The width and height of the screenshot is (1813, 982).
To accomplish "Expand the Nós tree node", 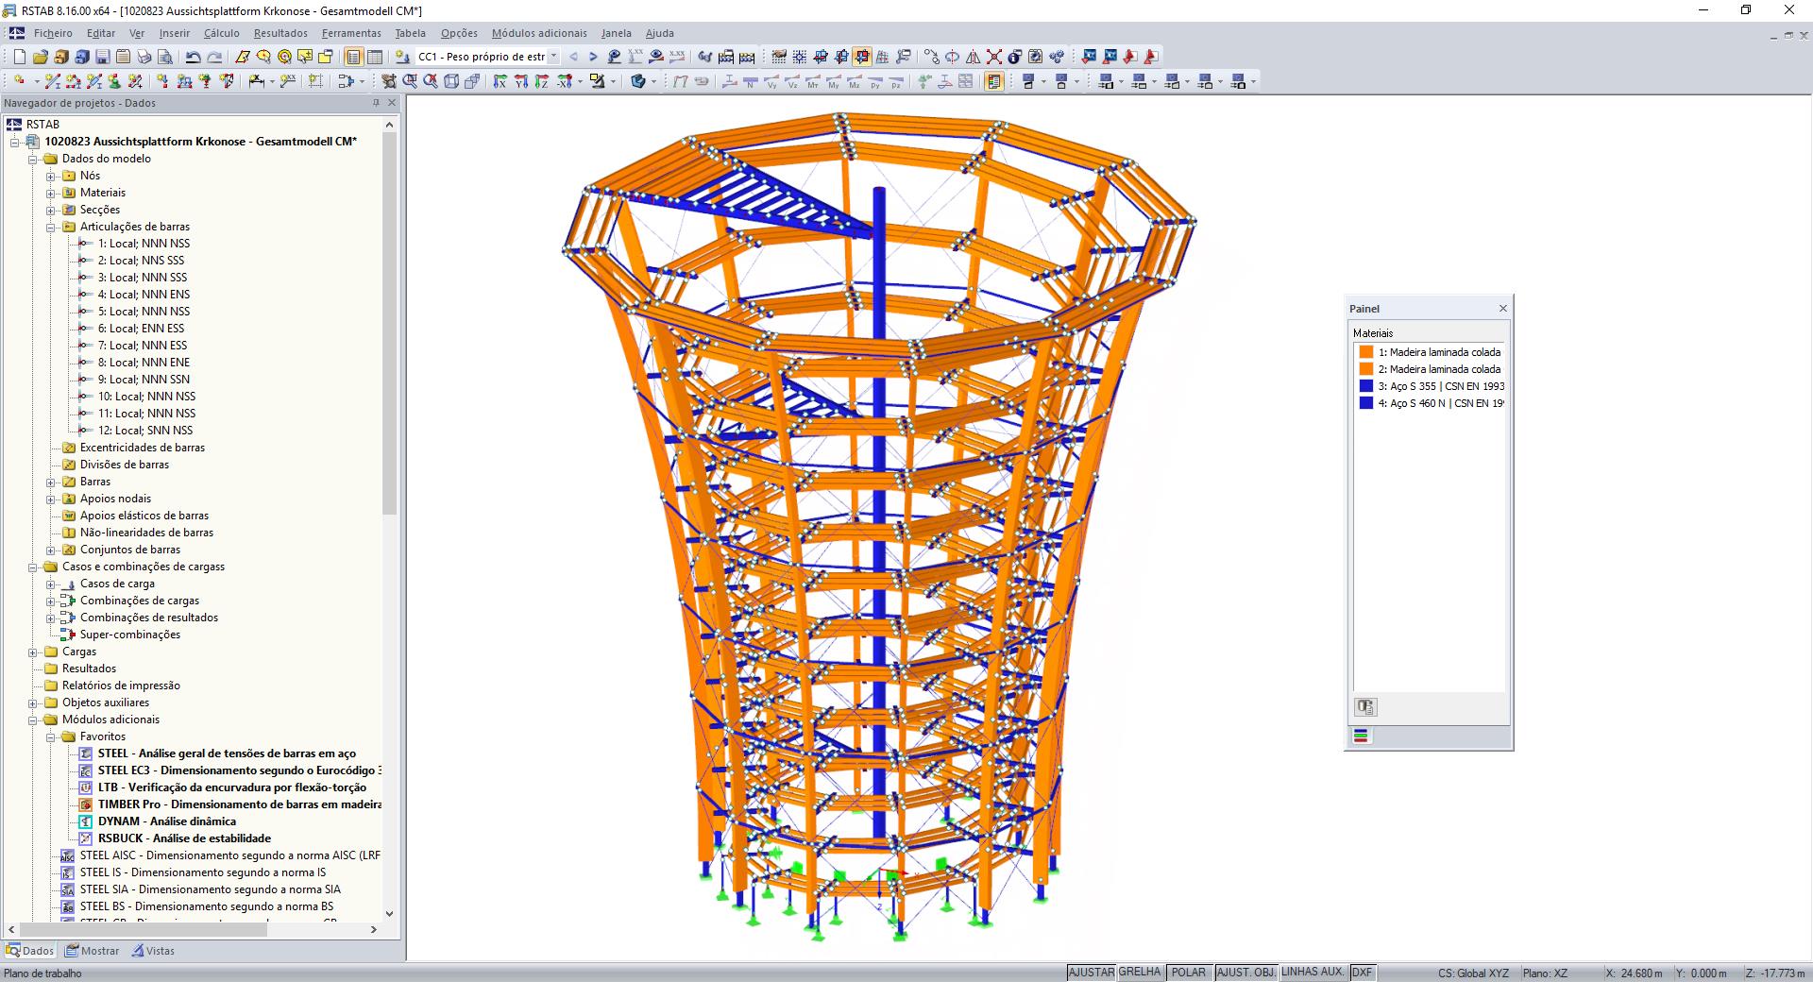I will click(51, 176).
